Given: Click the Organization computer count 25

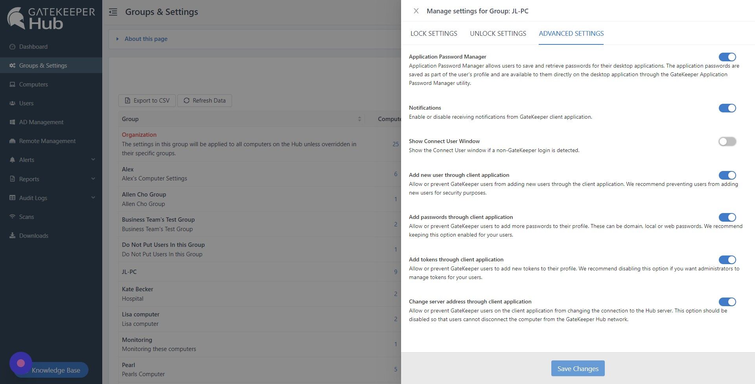Looking at the screenshot, I should click(x=396, y=144).
